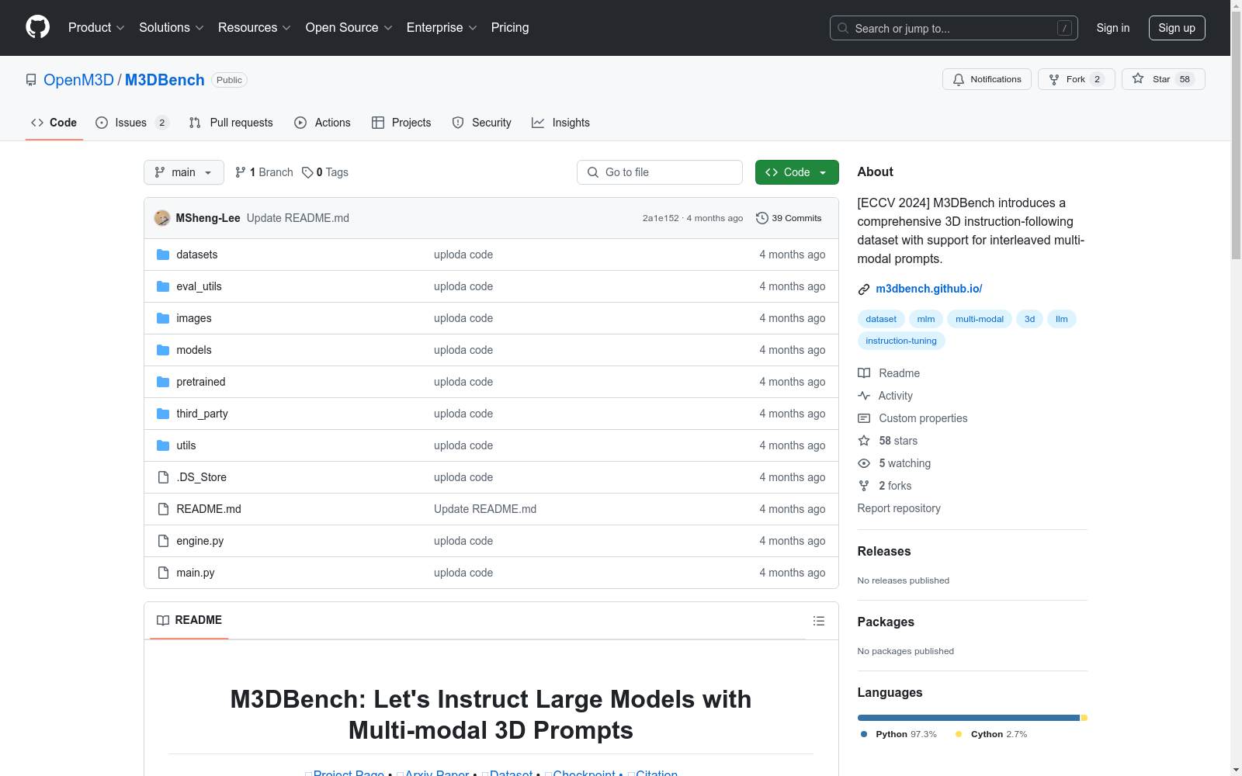Open the Projects tab
1242x776 pixels.
pyautogui.click(x=401, y=123)
